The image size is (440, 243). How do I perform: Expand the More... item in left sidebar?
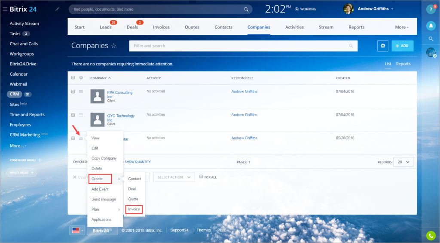18,146
